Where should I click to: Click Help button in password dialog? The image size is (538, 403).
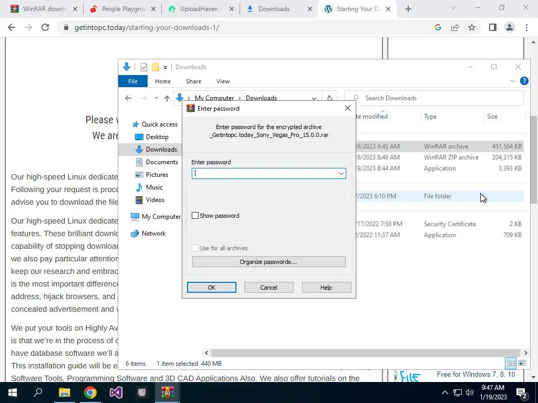click(x=326, y=288)
